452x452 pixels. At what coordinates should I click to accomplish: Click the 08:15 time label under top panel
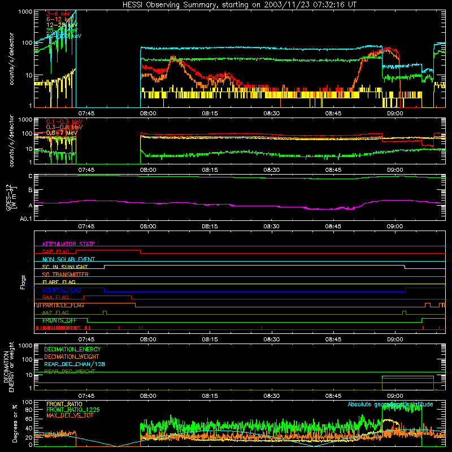tap(210, 113)
